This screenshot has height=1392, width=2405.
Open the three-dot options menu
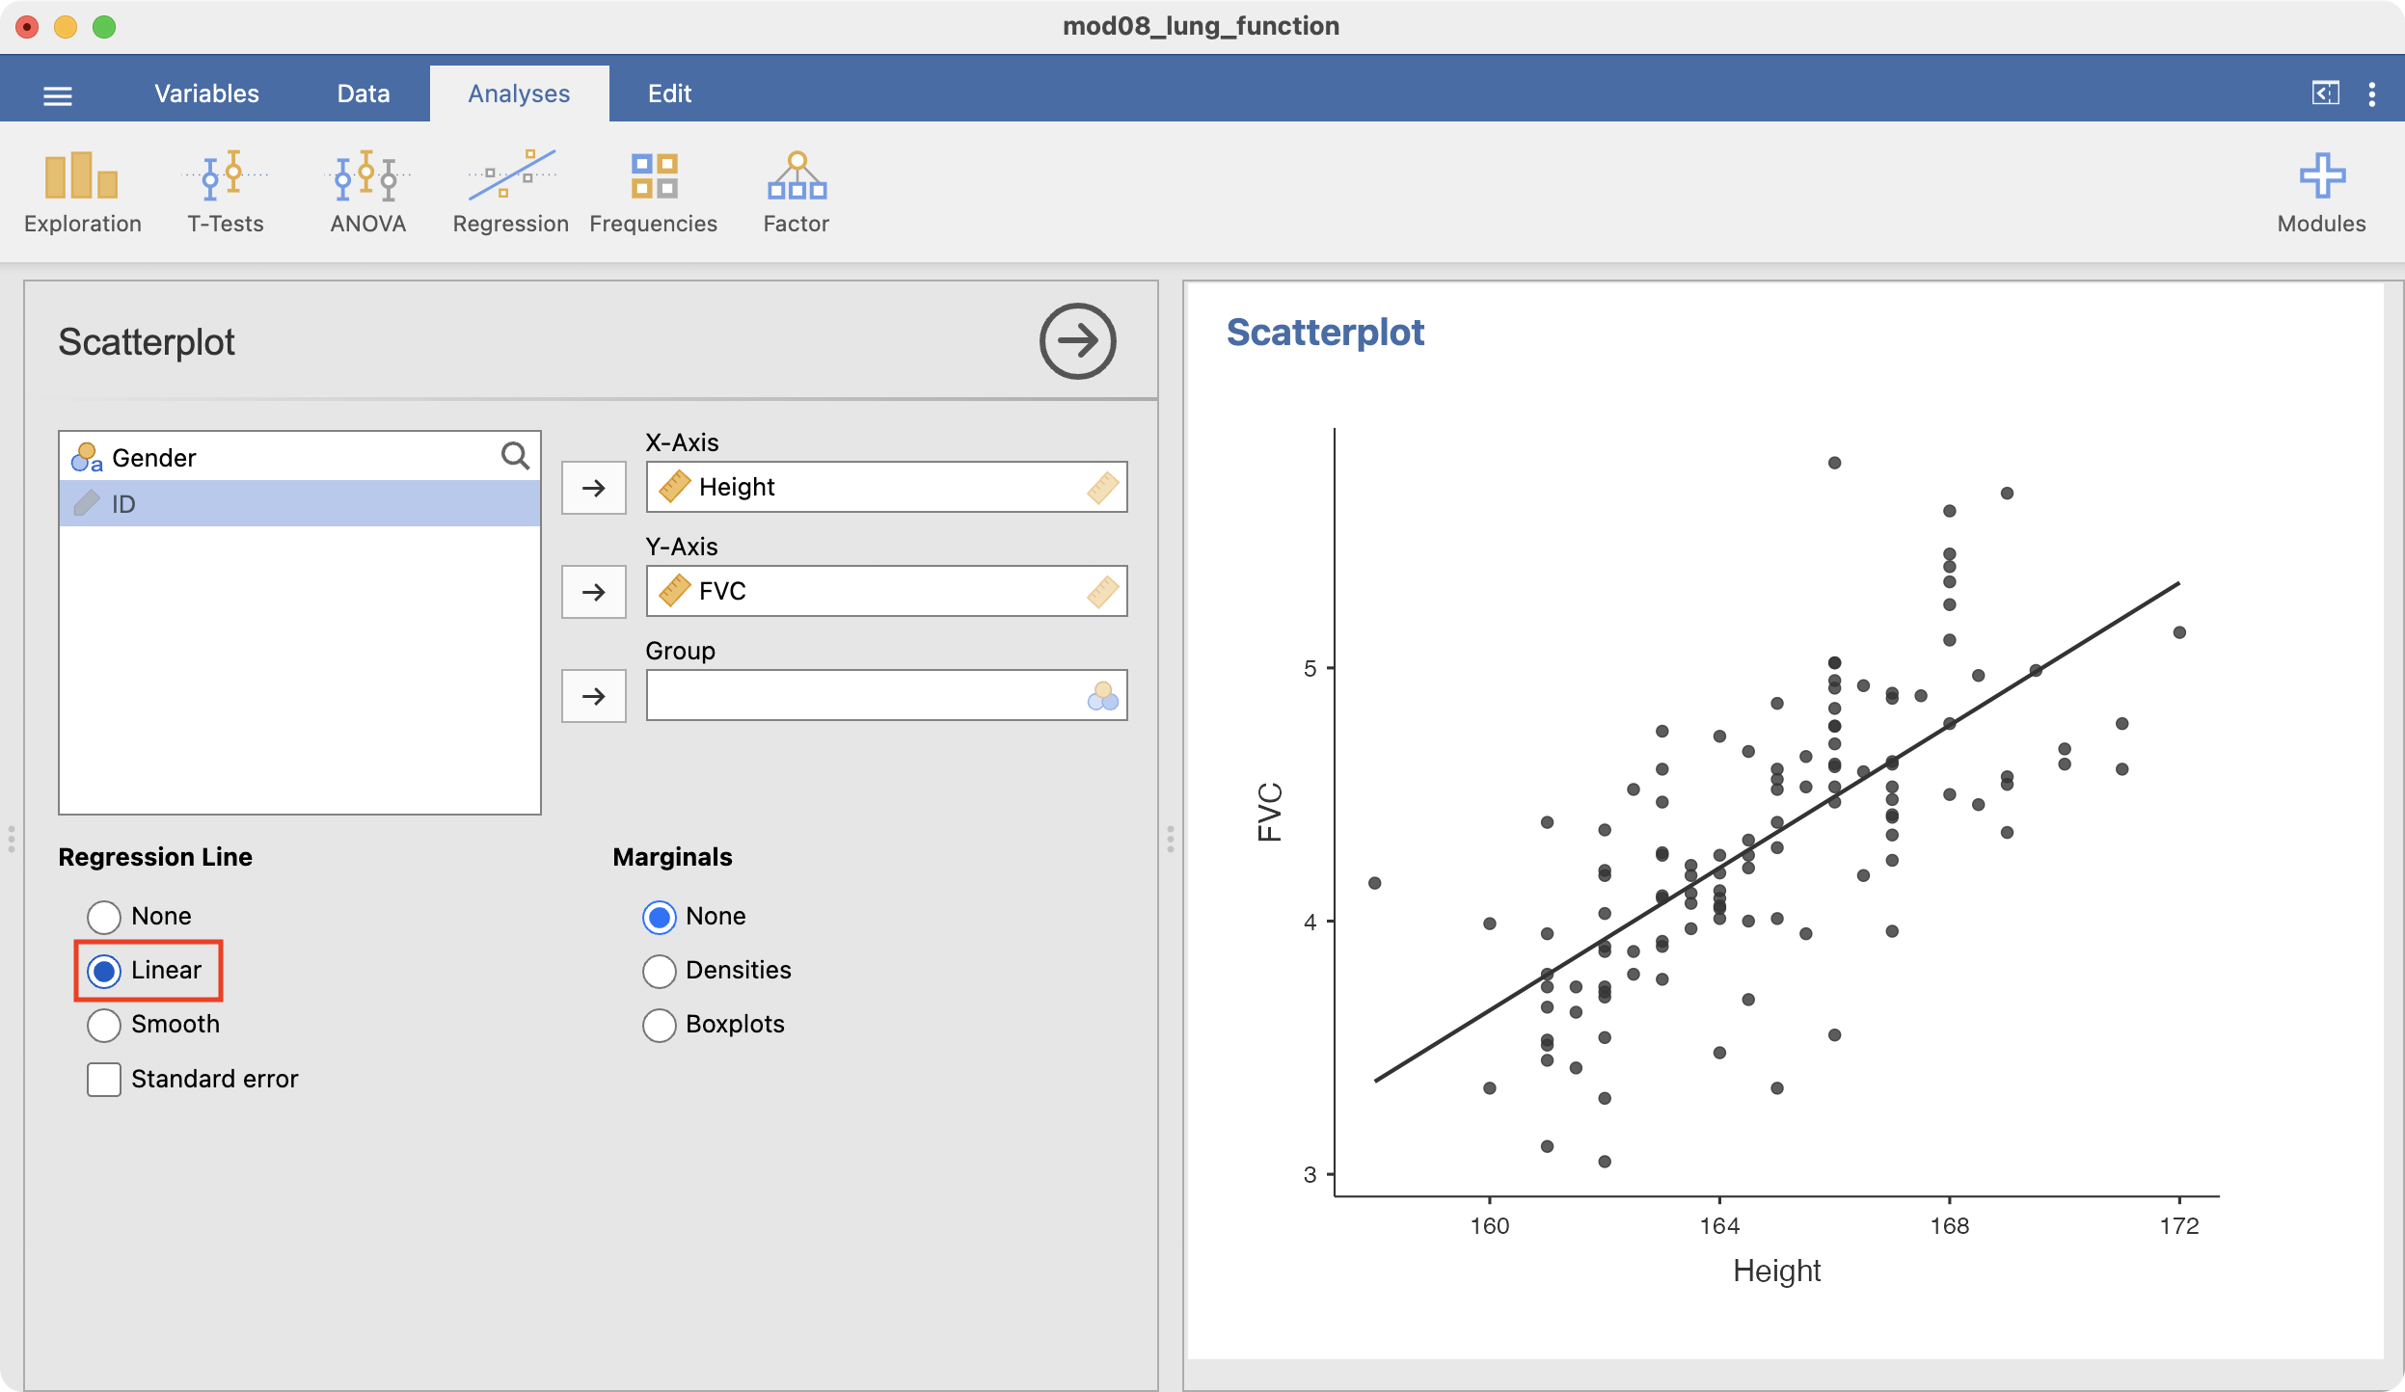pyautogui.click(x=2371, y=94)
